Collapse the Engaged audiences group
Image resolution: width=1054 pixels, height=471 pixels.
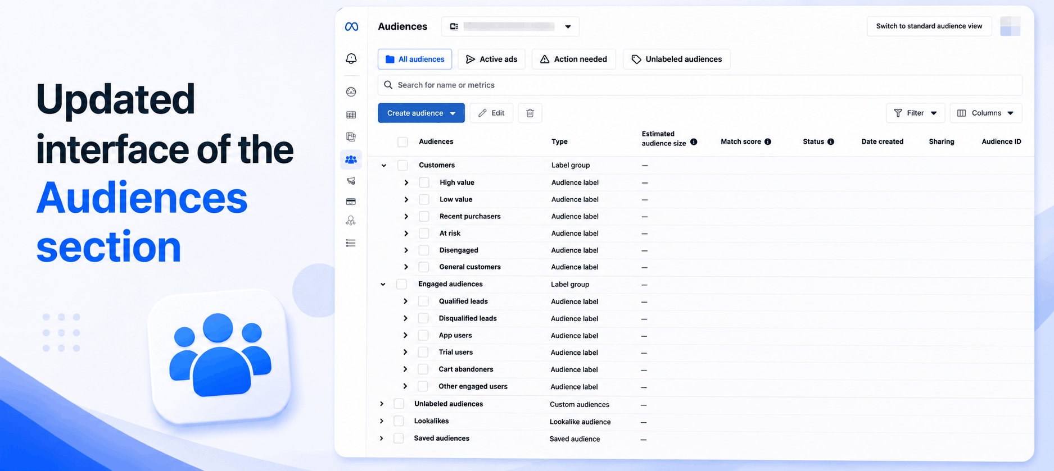[x=383, y=285]
